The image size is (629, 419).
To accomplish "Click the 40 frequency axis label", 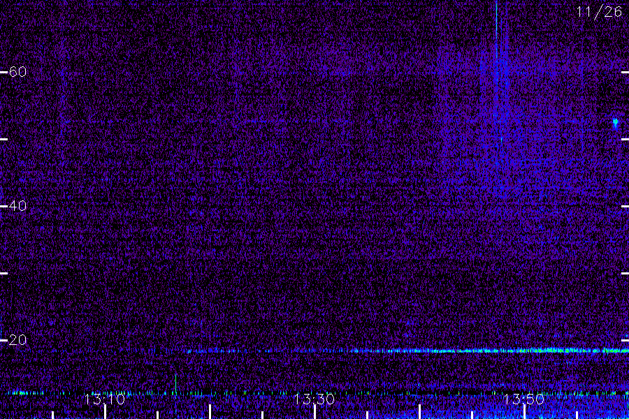I will [17, 206].
